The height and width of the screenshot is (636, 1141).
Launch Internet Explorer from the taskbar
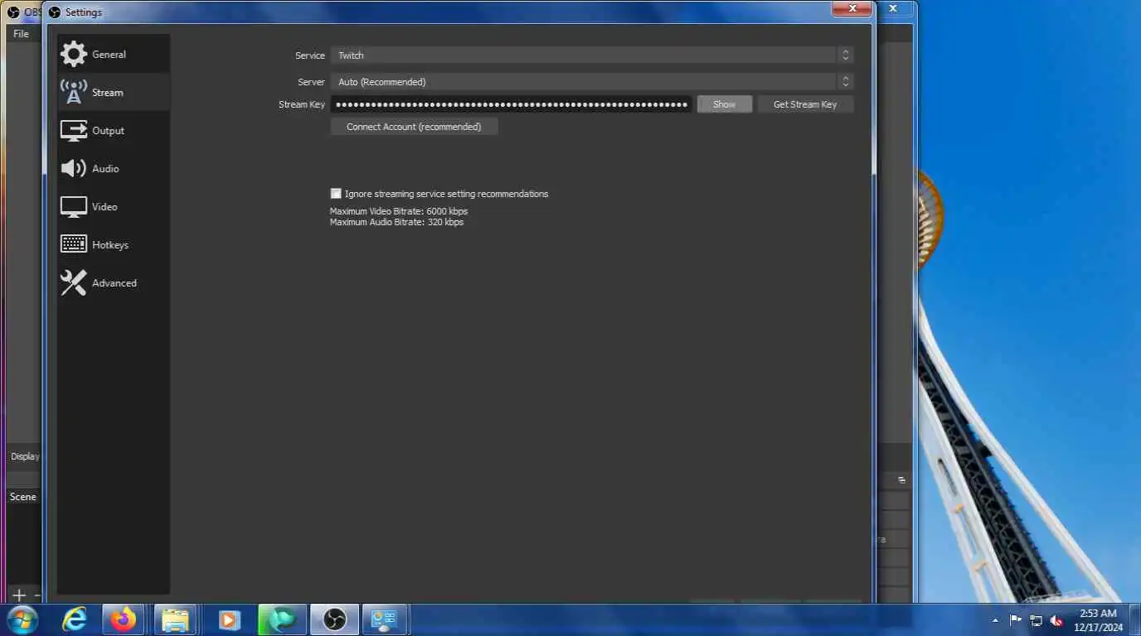(75, 619)
